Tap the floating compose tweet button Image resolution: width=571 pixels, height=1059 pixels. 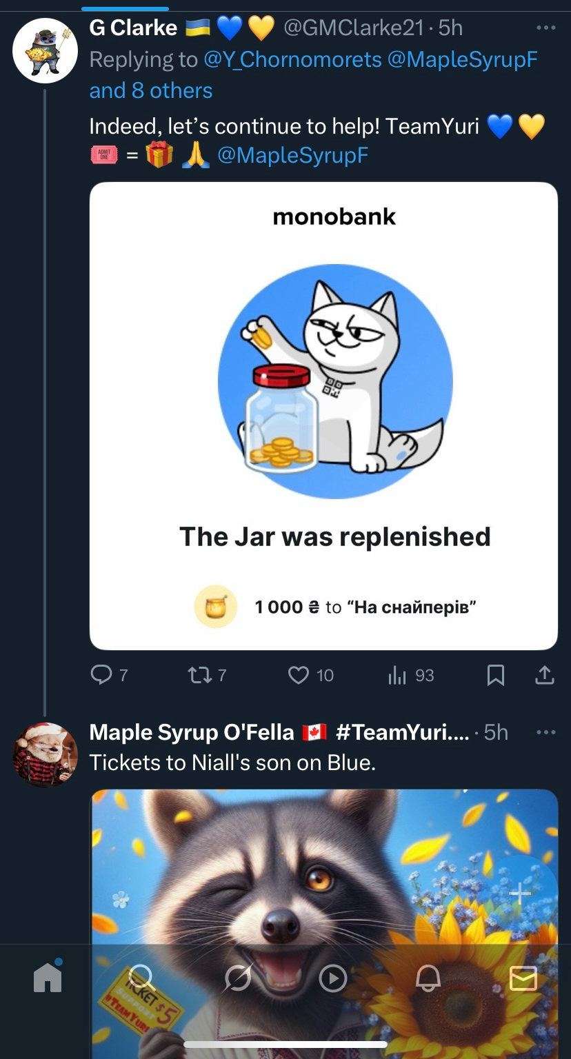point(521,894)
